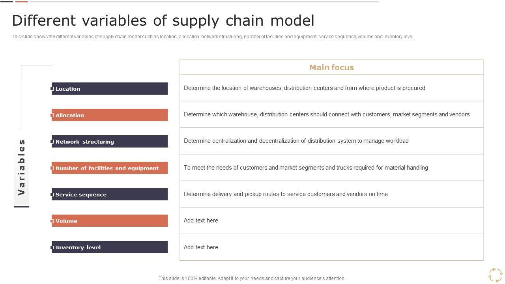Click the Inventory level 'Add text here' placeholder
The image size is (505, 284).
[201, 247]
